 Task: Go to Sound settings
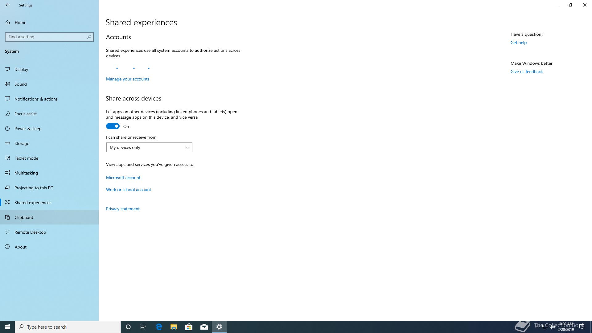coord(49,84)
